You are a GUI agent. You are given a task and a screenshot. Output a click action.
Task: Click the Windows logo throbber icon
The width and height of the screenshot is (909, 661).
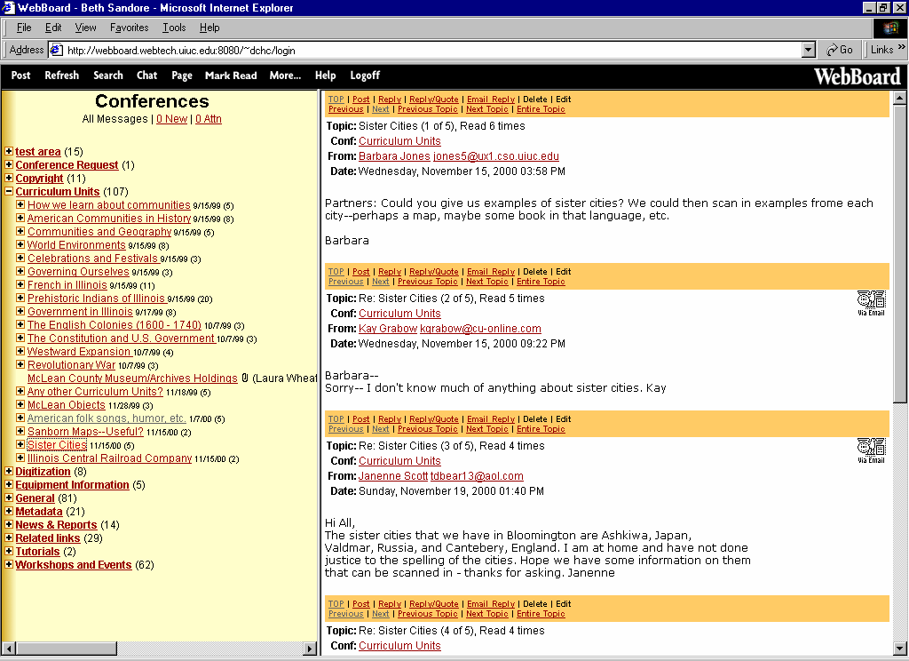[890, 28]
